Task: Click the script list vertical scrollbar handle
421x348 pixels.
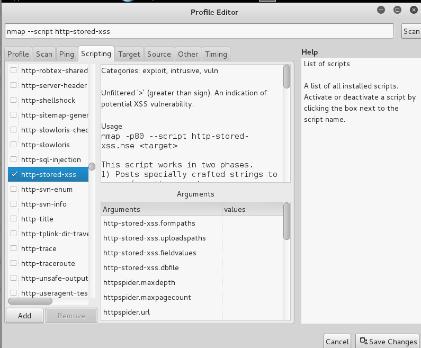Action: [92, 166]
